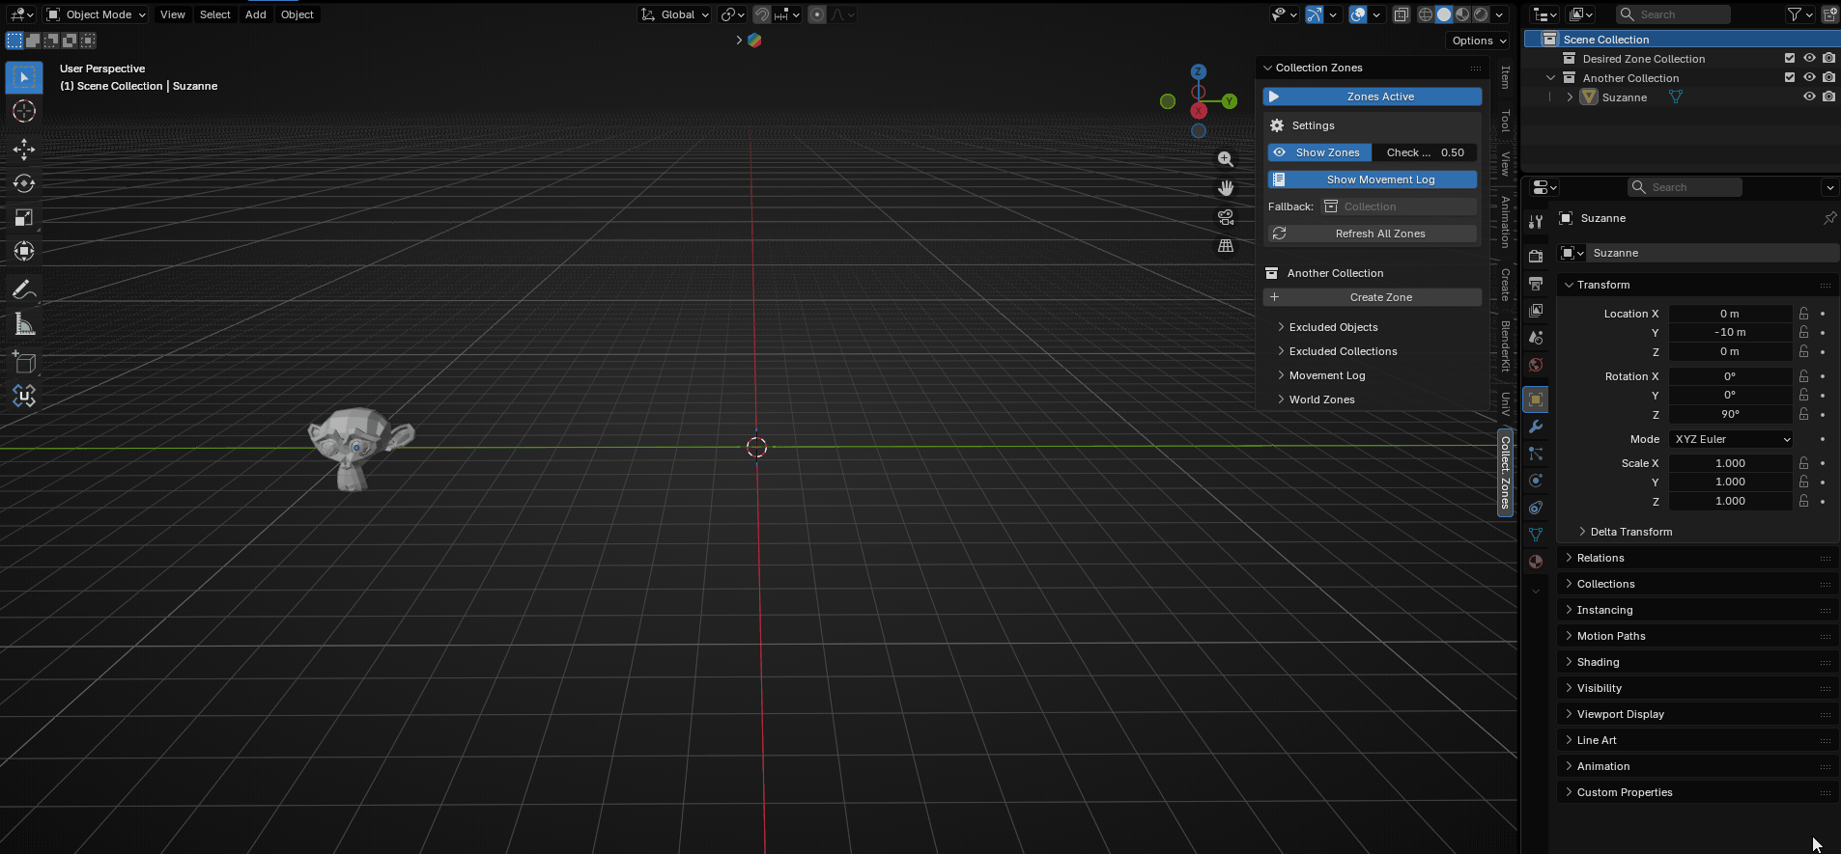This screenshot has height=854, width=1841.
Task: Disable Suzanne in renders camera icon
Action: click(x=1828, y=96)
